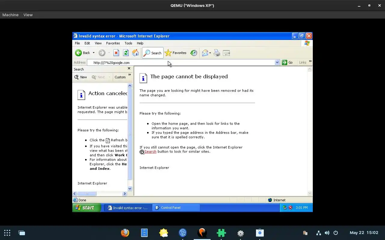This screenshot has height=240, width=385.
Task: Click the Search pane horizontal scroll left arrow
Action: (75, 194)
